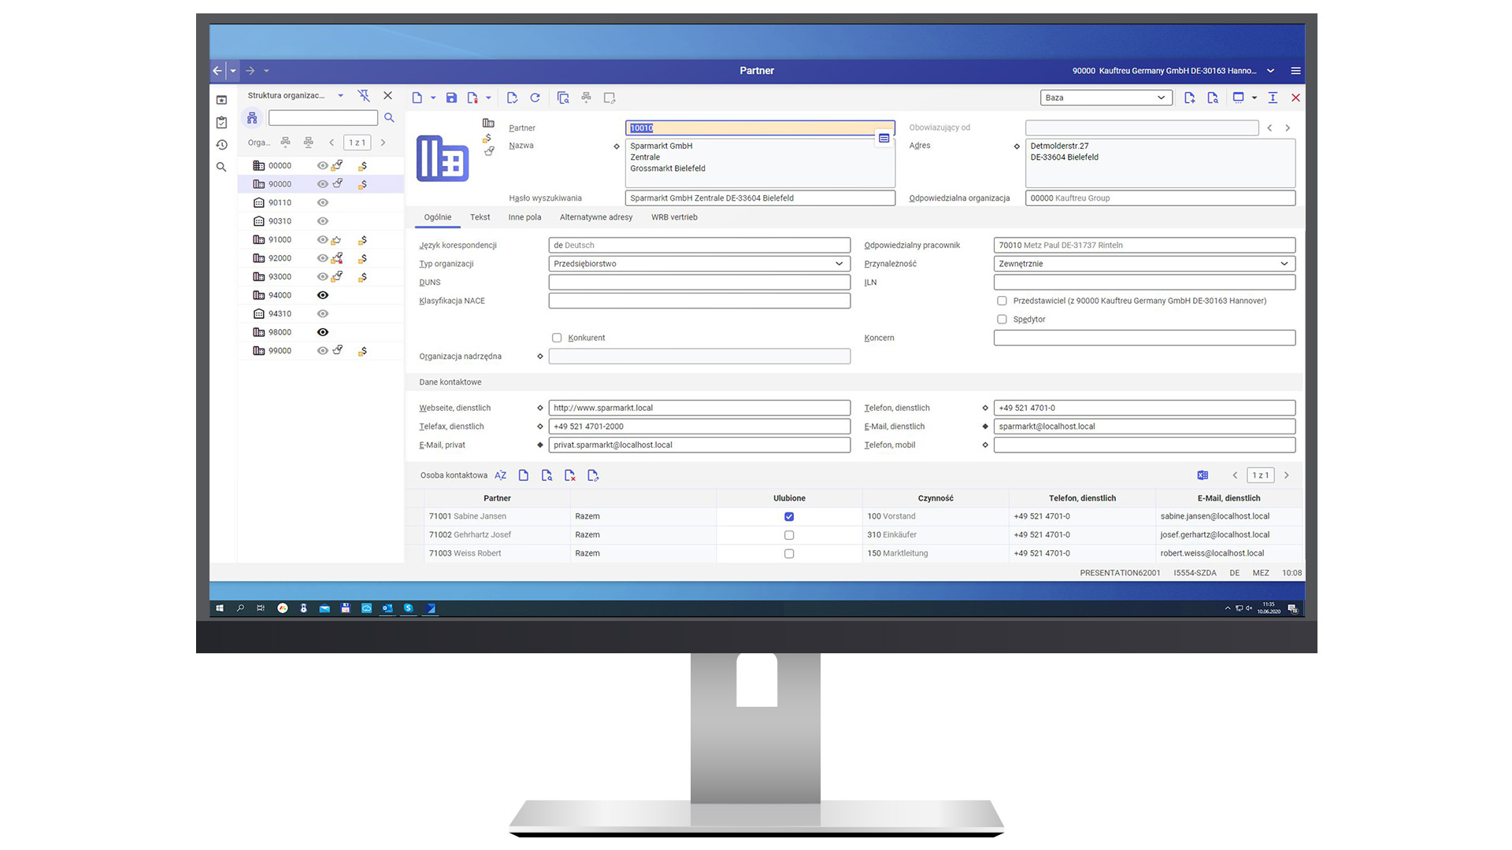Toggle visibility eye for organization 00000
1512x850 pixels.
(x=322, y=166)
